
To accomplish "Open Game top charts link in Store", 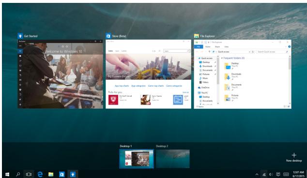I will tap(156, 86).
